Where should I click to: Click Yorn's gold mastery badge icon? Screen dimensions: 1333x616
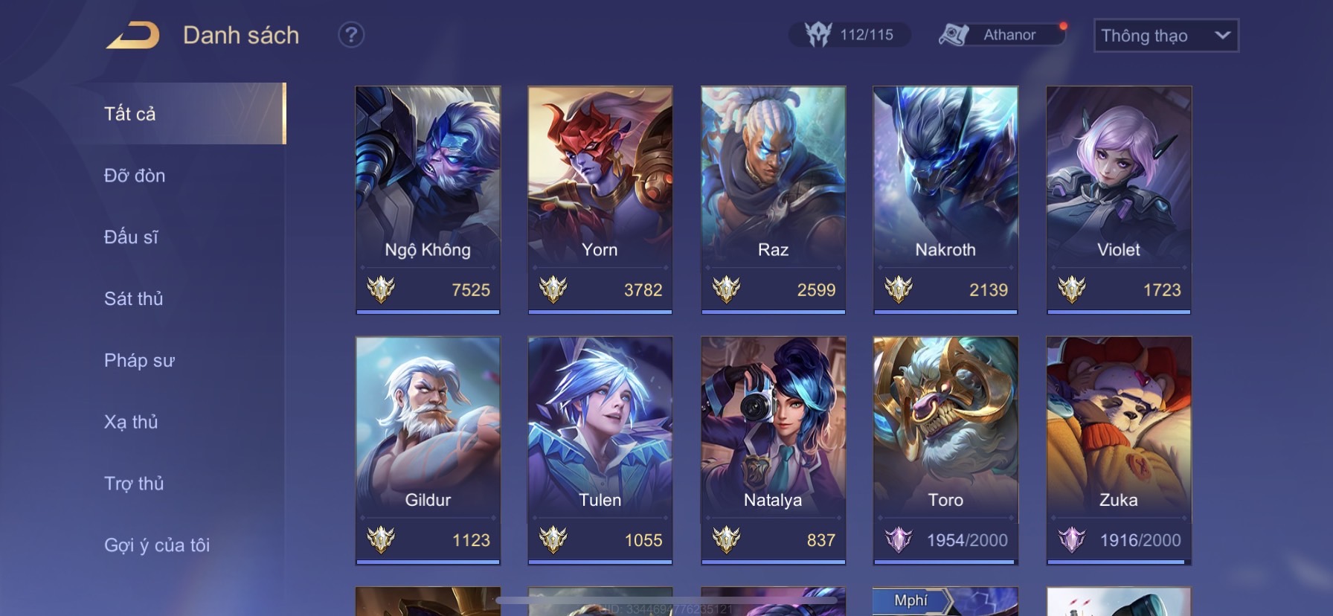(553, 289)
